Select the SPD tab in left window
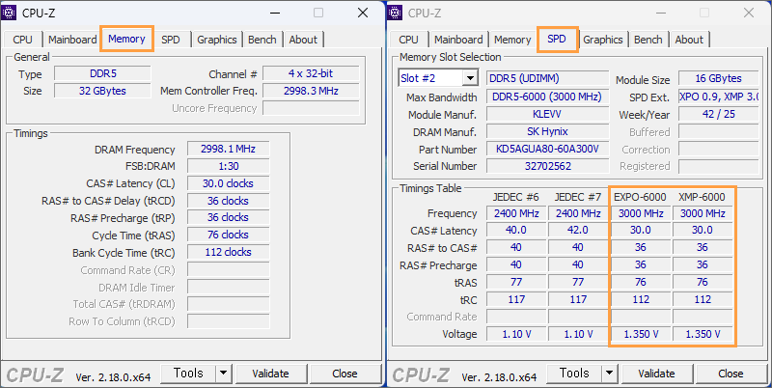This screenshot has width=772, height=388. 171,40
